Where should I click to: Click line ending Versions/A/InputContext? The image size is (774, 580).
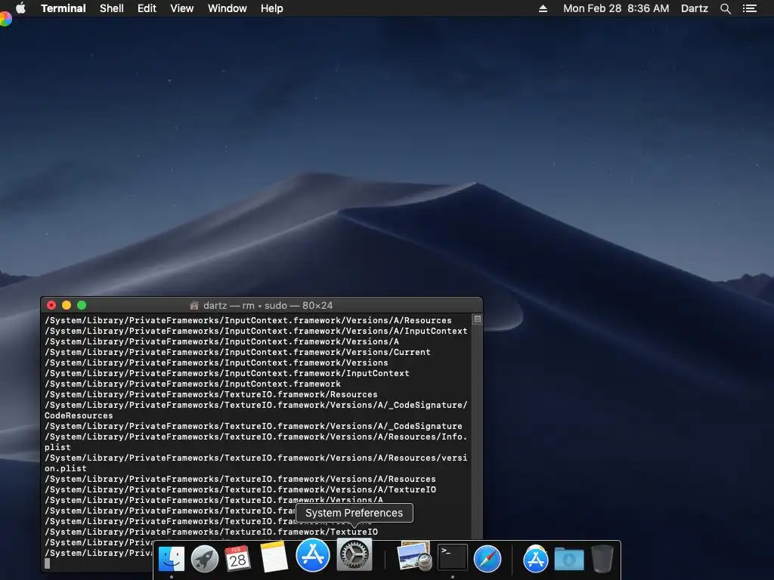click(x=255, y=331)
